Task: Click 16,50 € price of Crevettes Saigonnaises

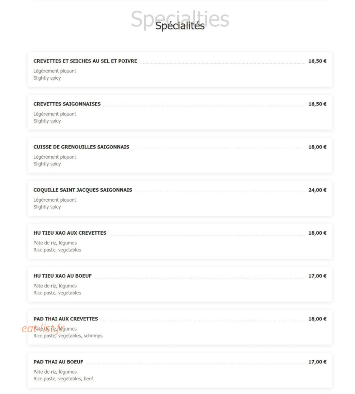Action: point(317,104)
